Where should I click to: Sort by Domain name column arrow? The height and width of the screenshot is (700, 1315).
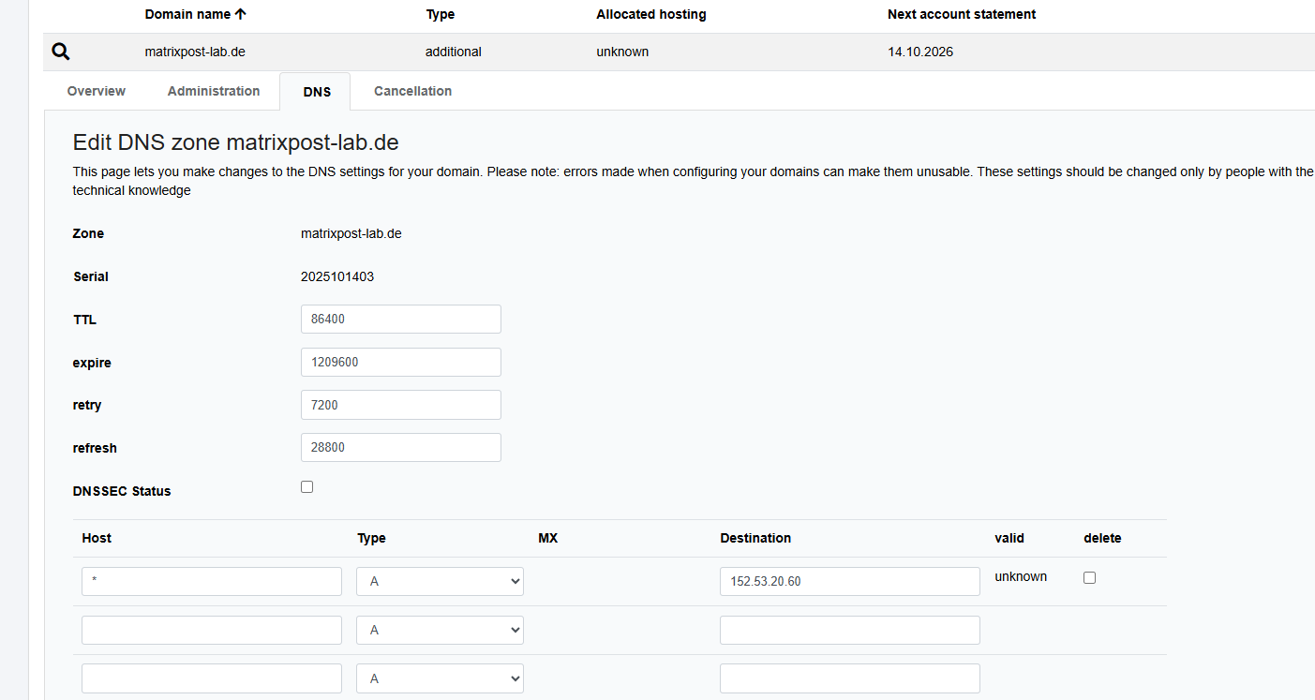[x=241, y=14]
